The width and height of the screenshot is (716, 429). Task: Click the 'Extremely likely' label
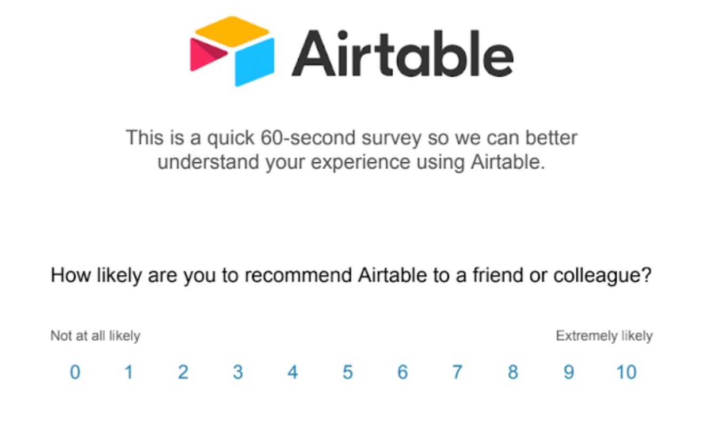click(x=603, y=336)
